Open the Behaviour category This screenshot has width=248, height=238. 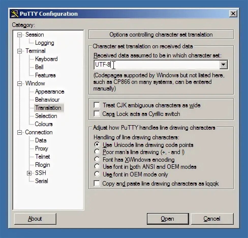pyautogui.click(x=47, y=100)
